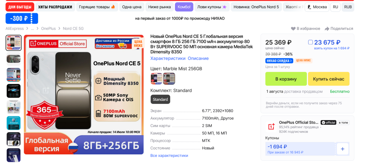Click the В корзину button
Viewport: 365px width, 167px height.
pyautogui.click(x=286, y=79)
